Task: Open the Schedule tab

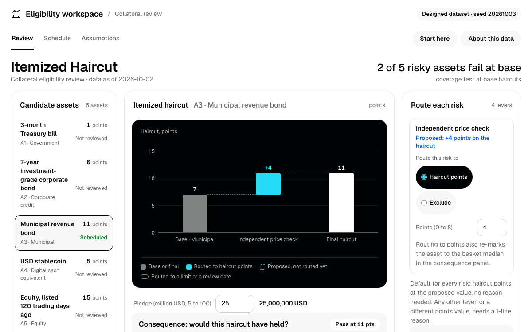Action: point(57,38)
